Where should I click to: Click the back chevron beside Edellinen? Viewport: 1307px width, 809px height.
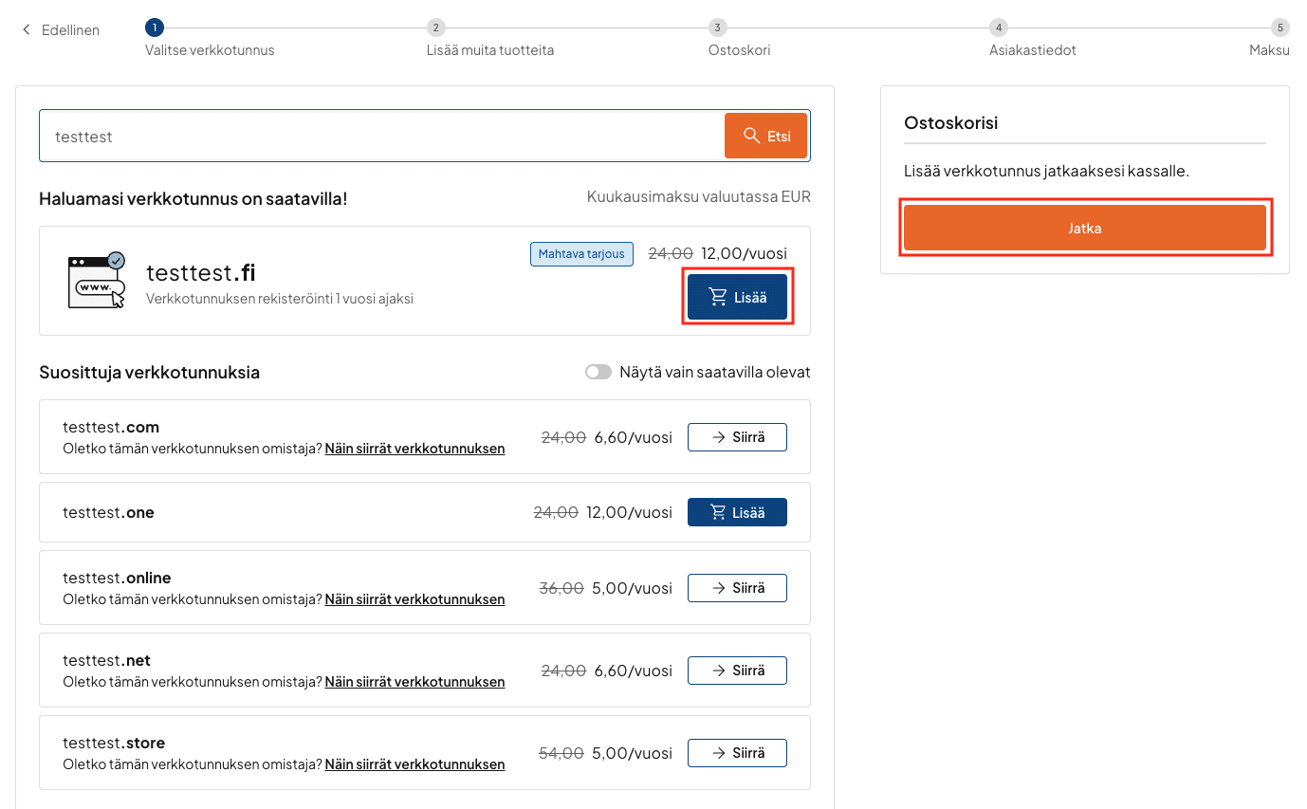pyautogui.click(x=26, y=29)
